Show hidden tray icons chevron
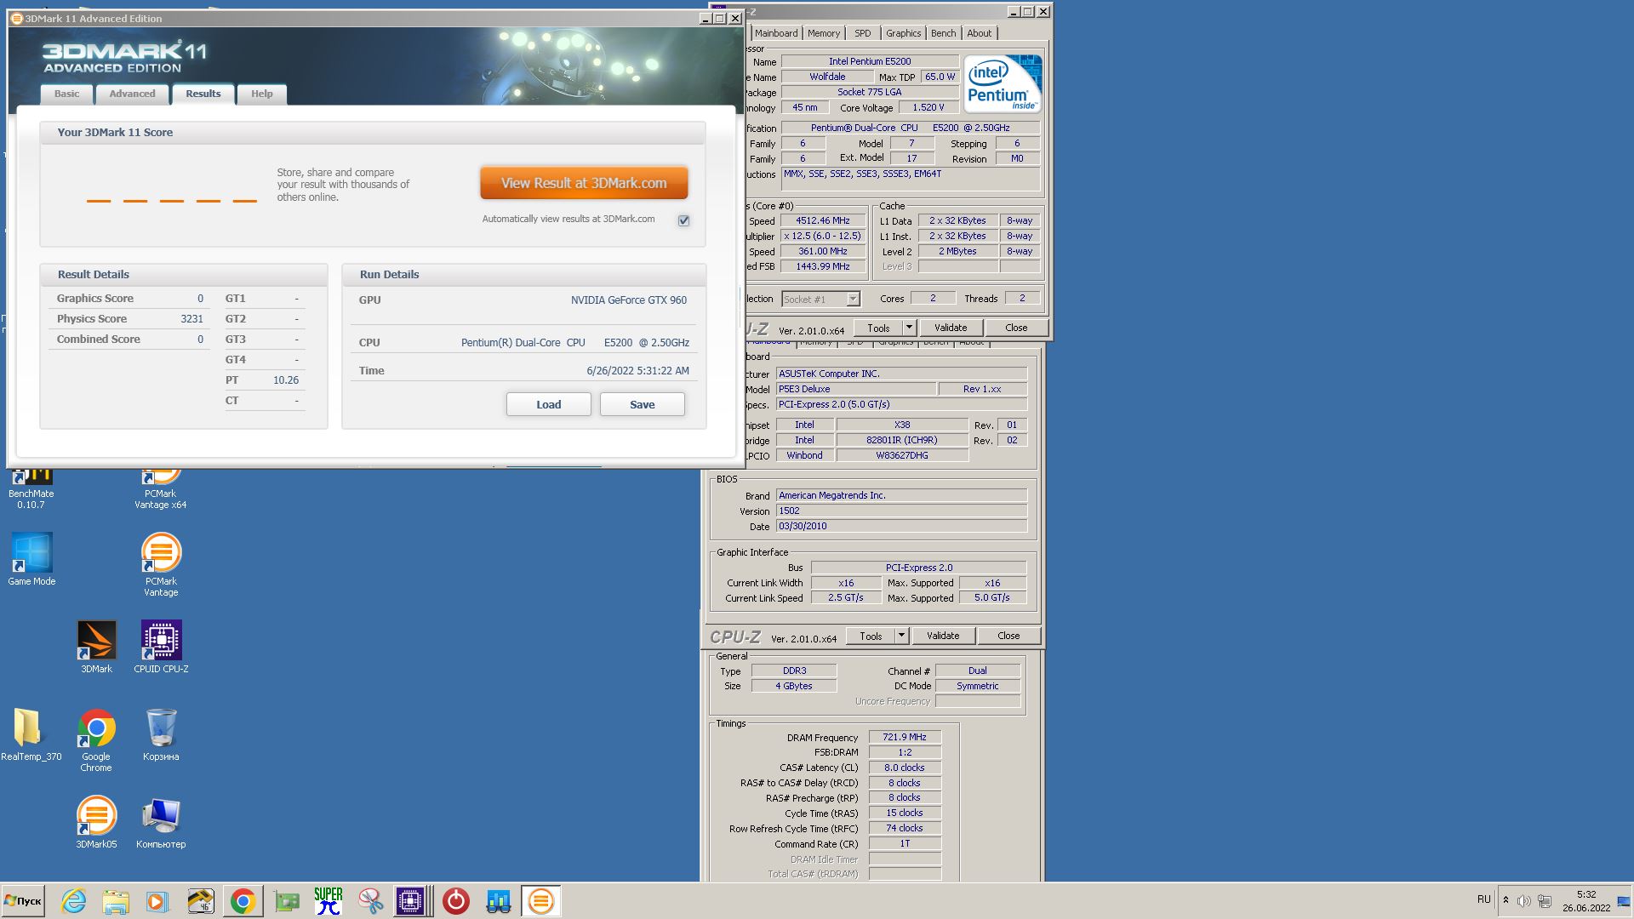This screenshot has height=919, width=1634. (1505, 900)
